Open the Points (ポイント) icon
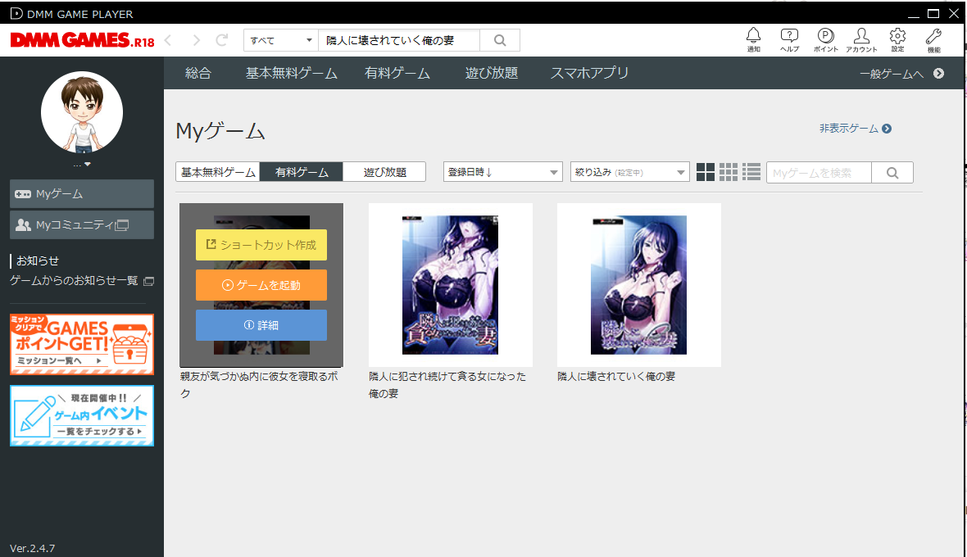Image resolution: width=967 pixels, height=557 pixels. (826, 39)
